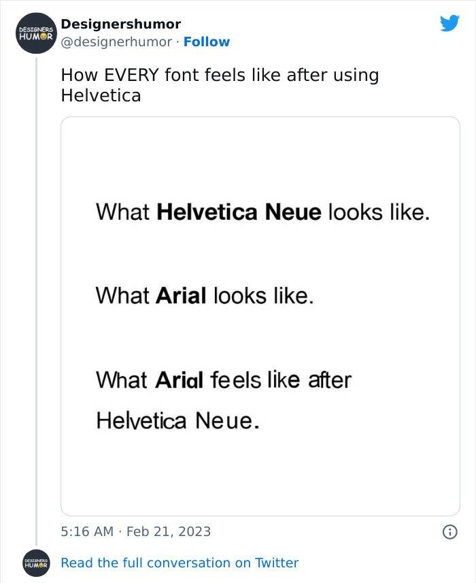The height and width of the screenshot is (583, 476).
Task: Click the line "What Arial looks like."
Action: [205, 296]
